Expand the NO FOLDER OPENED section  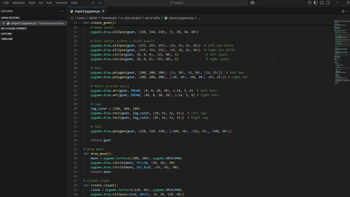[x=34, y=28]
